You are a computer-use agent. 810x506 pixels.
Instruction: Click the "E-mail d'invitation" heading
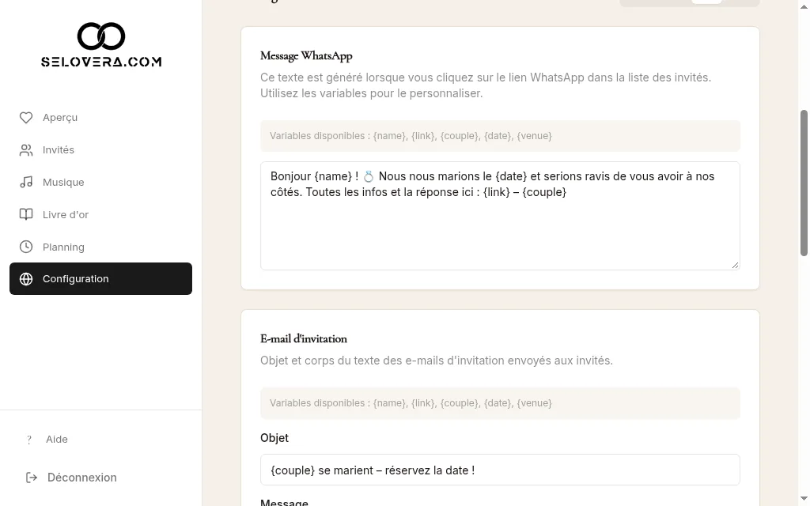[304, 338]
